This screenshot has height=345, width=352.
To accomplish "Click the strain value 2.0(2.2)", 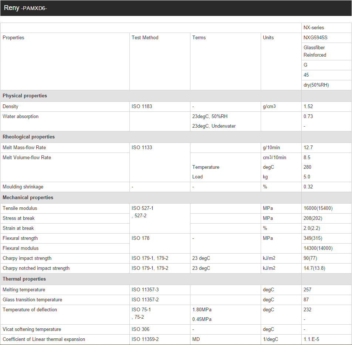I will [x=312, y=228].
